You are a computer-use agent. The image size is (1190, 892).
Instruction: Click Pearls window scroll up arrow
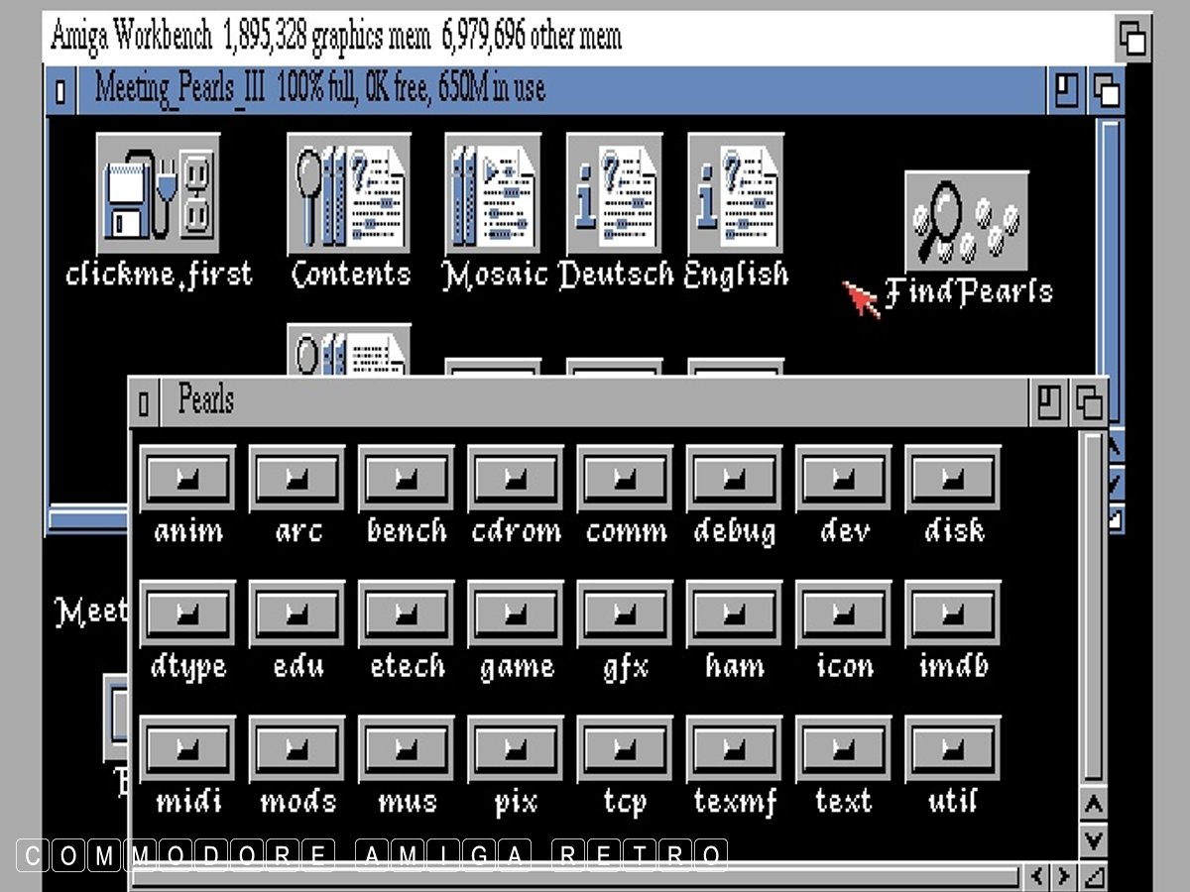point(1093,804)
